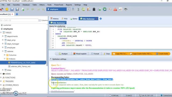Expand the employee table node
This screenshot has width=172, height=97.
(3, 47)
